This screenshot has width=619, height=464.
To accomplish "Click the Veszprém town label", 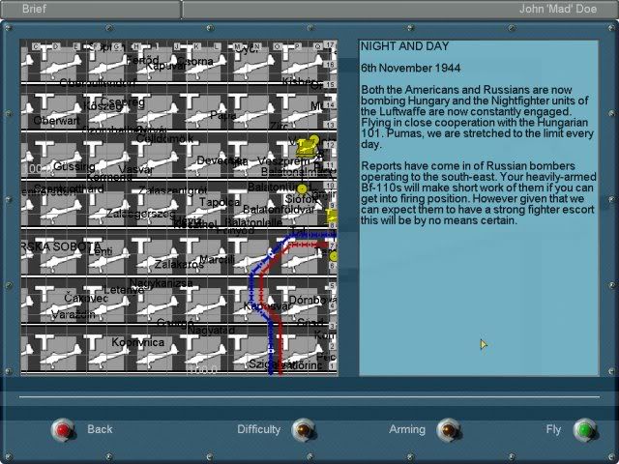I will pos(283,161).
